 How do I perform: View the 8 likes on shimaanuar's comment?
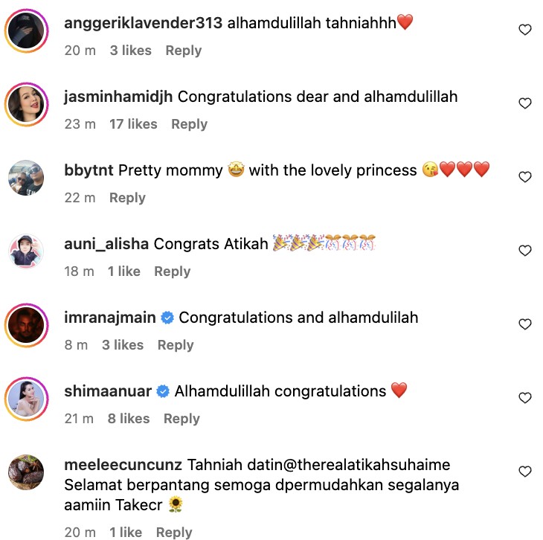tap(129, 419)
